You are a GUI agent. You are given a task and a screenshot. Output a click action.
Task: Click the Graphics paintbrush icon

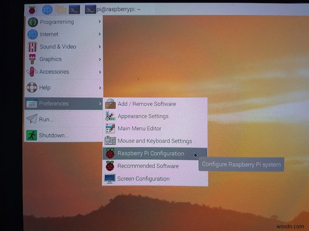32,59
